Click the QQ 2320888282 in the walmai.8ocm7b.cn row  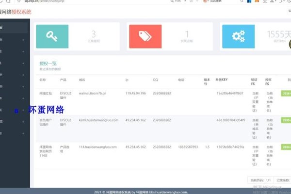[162, 93]
